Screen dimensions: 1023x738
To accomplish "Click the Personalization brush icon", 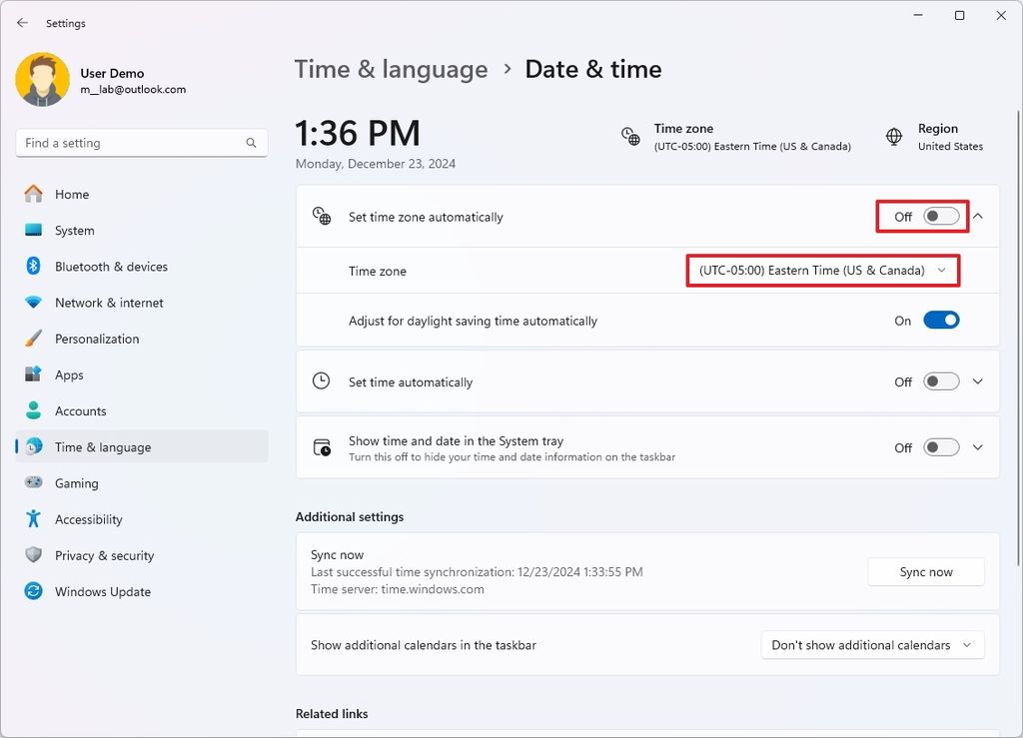I will click(x=32, y=339).
